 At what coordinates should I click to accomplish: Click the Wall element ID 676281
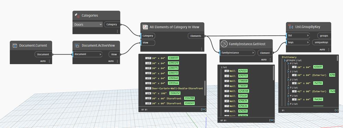coord(243,111)
